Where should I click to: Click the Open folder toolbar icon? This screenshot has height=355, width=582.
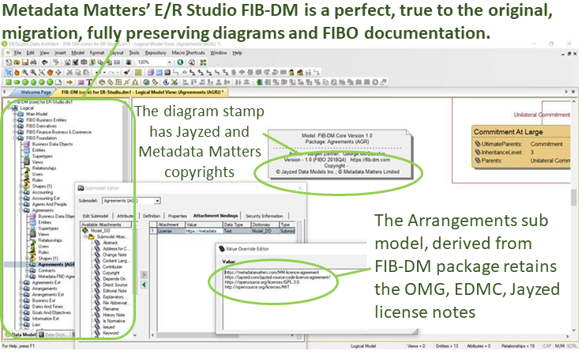(x=17, y=62)
